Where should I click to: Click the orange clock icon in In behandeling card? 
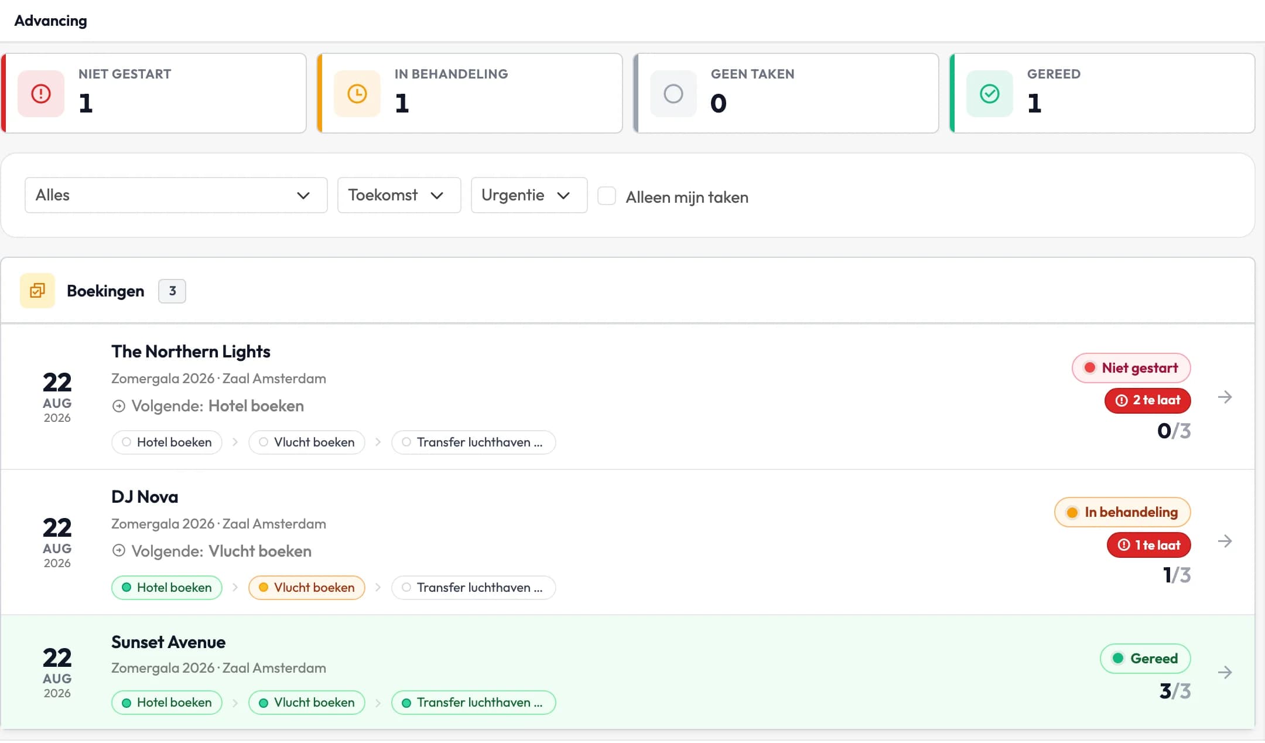coord(357,94)
